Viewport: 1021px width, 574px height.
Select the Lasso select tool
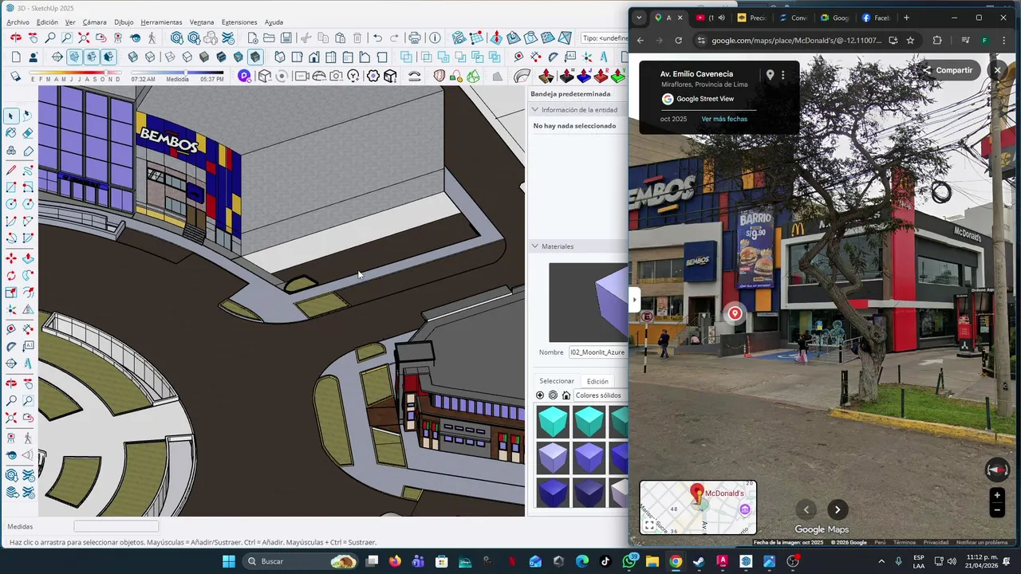point(28,116)
